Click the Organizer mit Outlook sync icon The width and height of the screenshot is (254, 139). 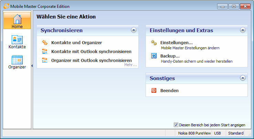(45, 61)
